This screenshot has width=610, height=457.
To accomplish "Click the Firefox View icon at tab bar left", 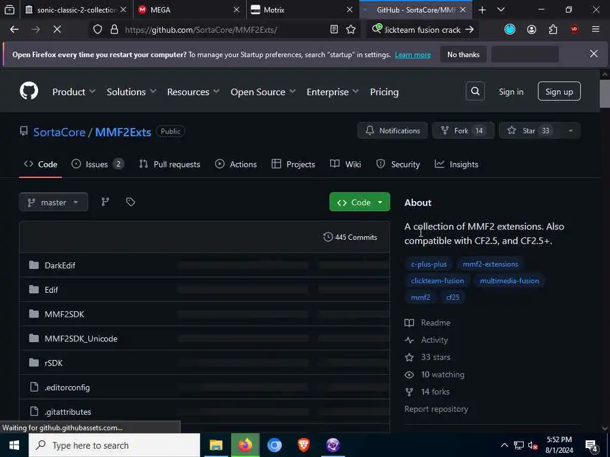I will 10,10.
